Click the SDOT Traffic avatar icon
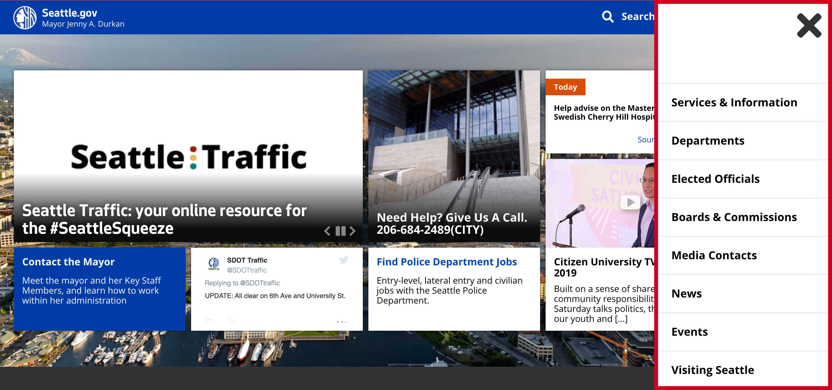The image size is (832, 390). coord(214,264)
